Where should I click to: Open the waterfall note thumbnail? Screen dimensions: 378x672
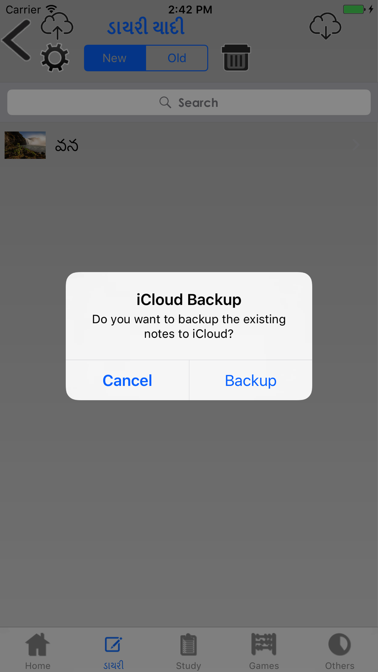tap(25, 145)
